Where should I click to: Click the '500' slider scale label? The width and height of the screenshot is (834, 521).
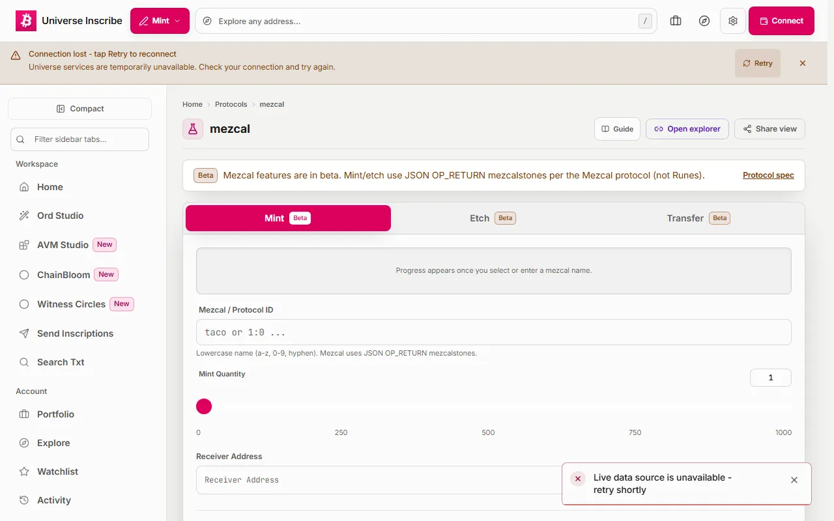tap(488, 432)
